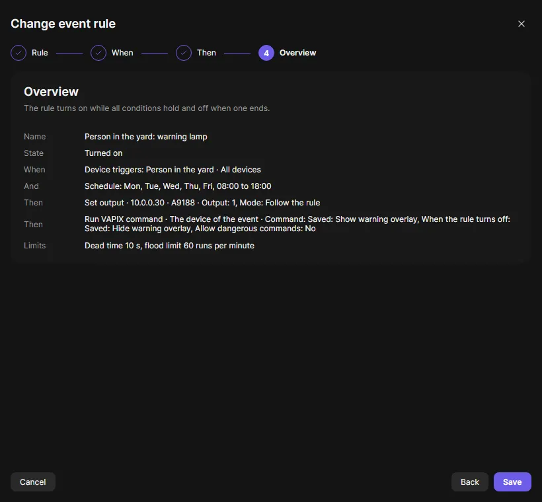Select the Set output 10.0.0.30 action

click(x=202, y=203)
